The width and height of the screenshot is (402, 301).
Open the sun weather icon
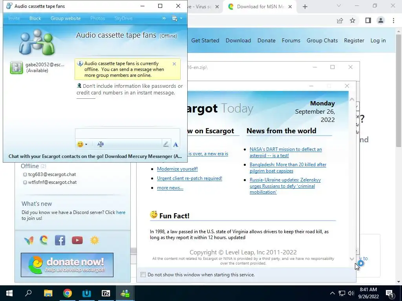(x=94, y=240)
